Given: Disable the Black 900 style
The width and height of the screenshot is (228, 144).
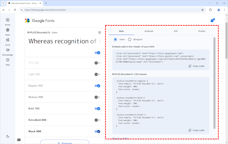Looking at the screenshot, I should (x=97, y=131).
